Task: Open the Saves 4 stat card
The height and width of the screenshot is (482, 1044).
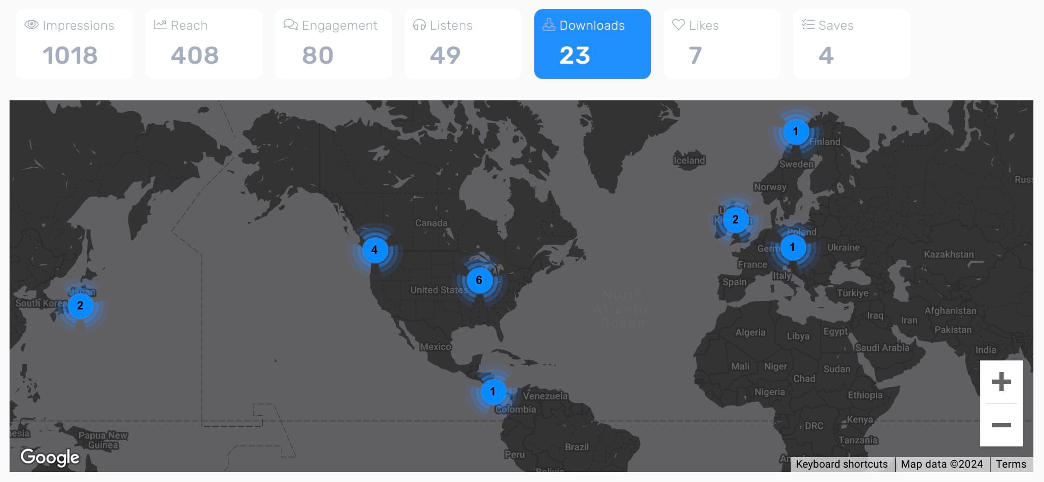Action: click(x=851, y=44)
